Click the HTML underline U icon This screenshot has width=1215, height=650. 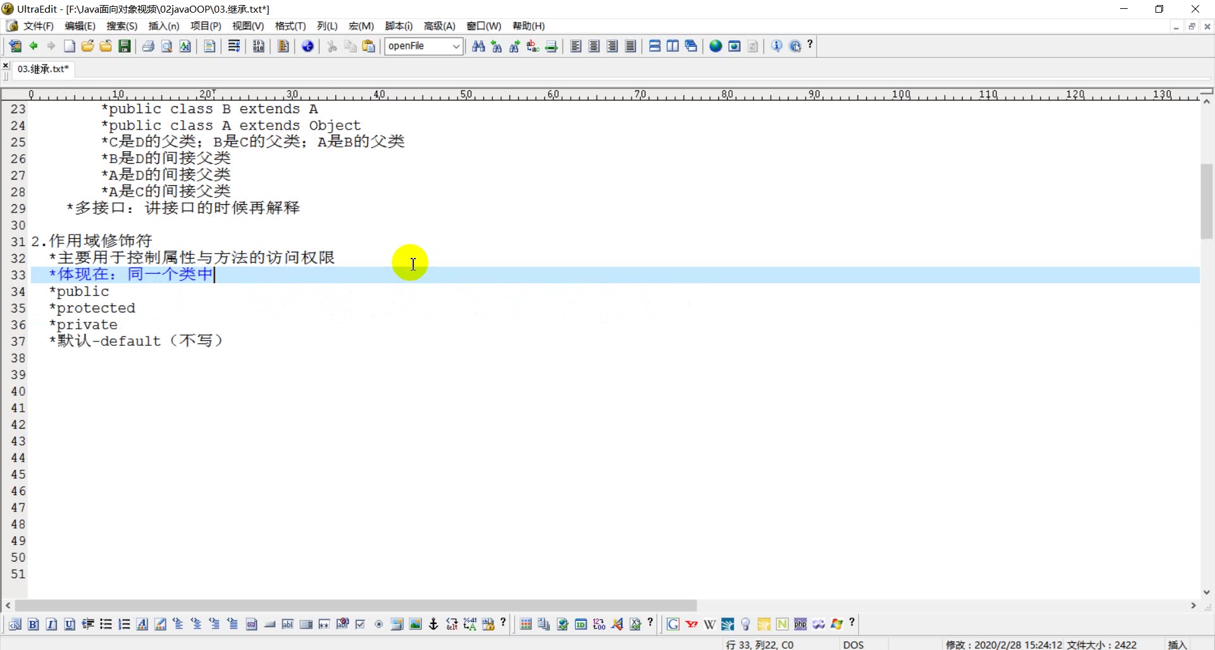70,624
